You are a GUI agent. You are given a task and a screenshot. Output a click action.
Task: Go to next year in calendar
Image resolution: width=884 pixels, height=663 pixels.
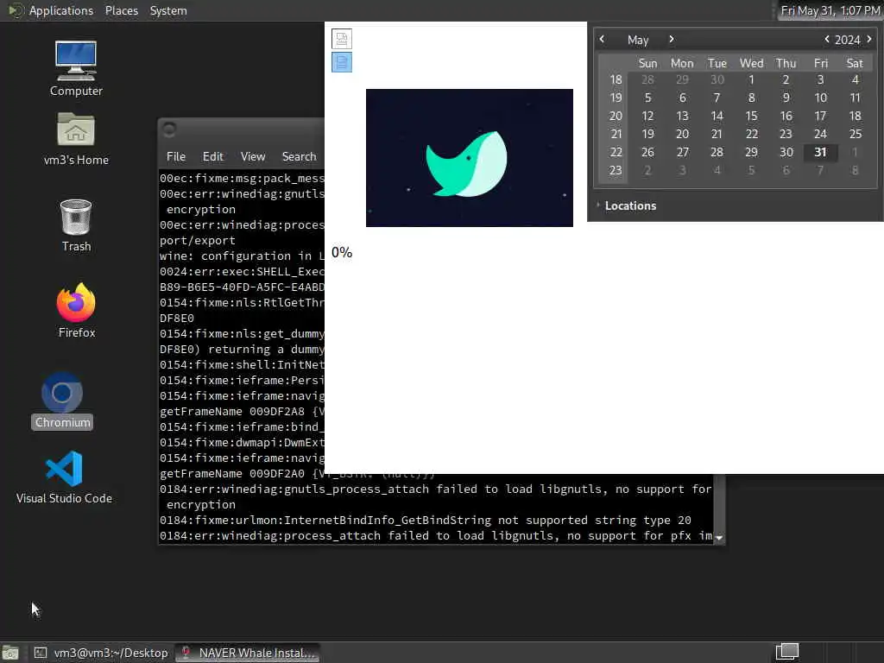(869, 39)
